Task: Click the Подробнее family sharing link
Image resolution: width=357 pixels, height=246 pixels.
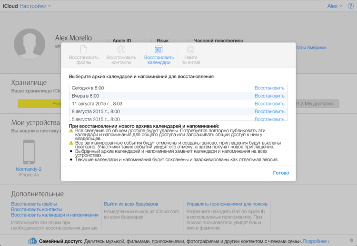Action: [x=316, y=241]
